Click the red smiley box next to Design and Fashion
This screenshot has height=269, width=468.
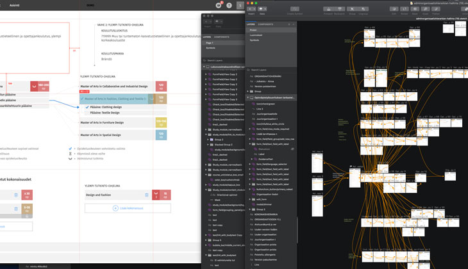coord(156,195)
